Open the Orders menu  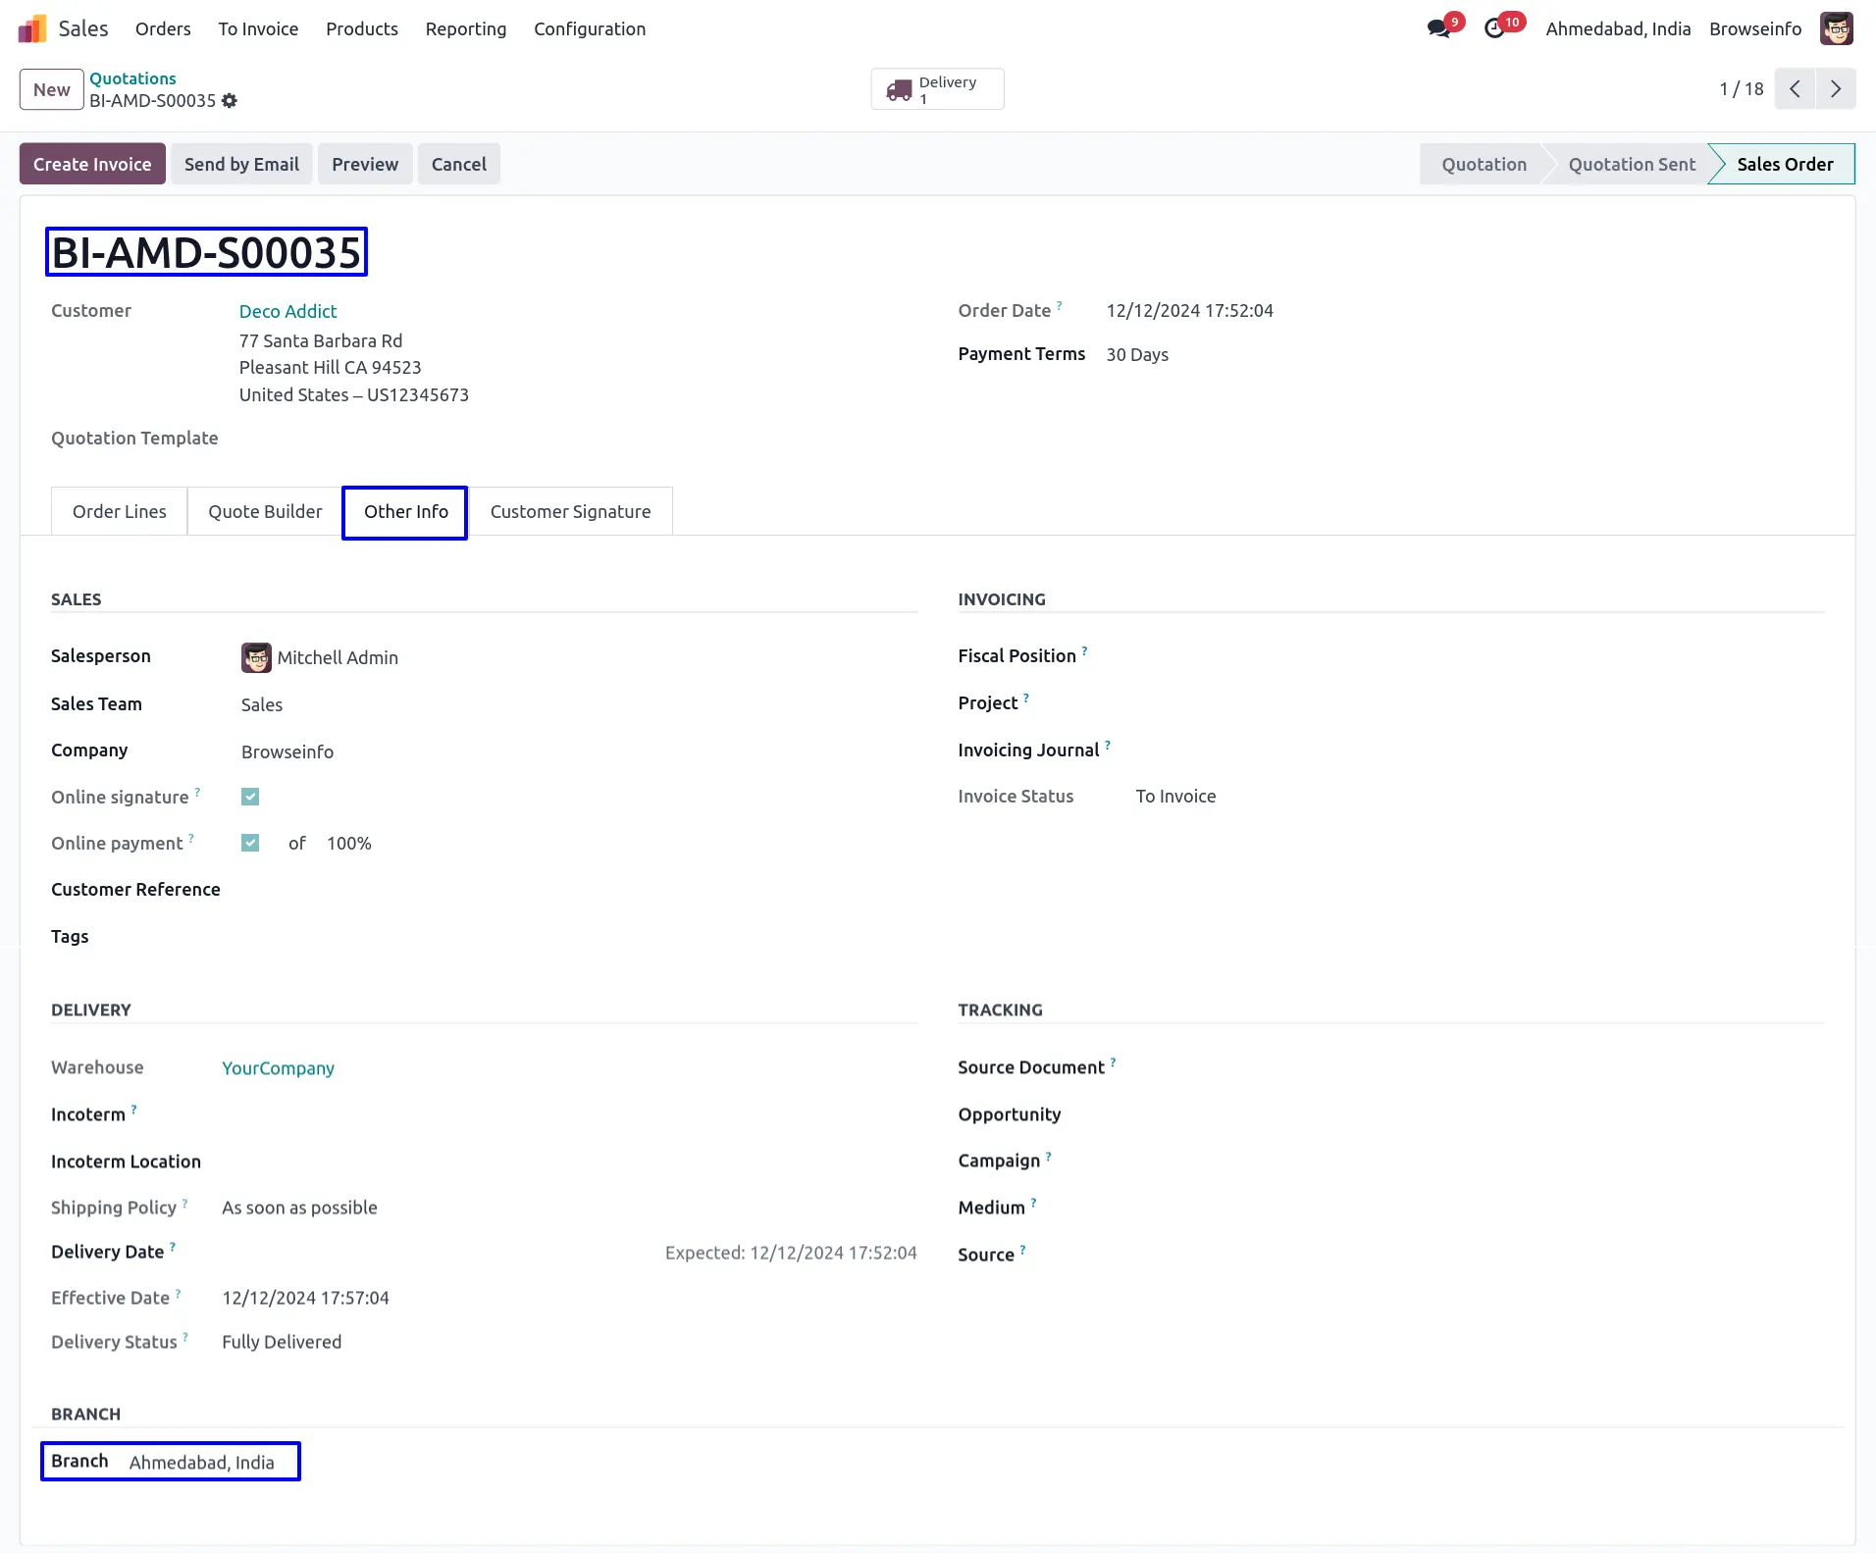point(163,28)
